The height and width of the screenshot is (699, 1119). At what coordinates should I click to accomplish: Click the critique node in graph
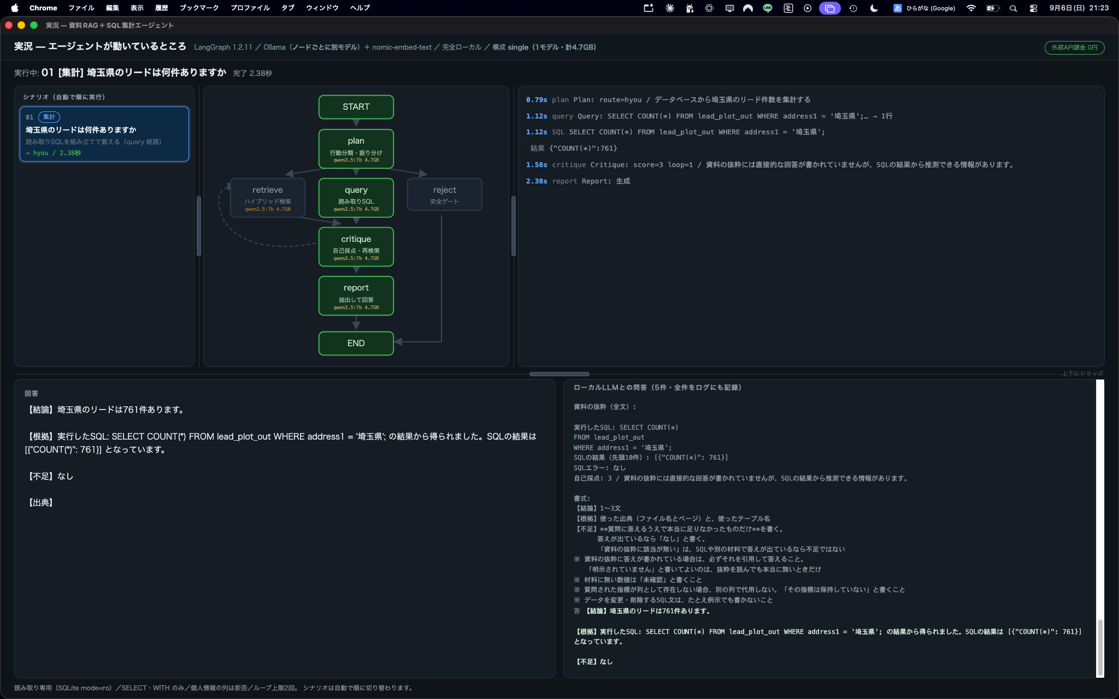pyautogui.click(x=356, y=247)
